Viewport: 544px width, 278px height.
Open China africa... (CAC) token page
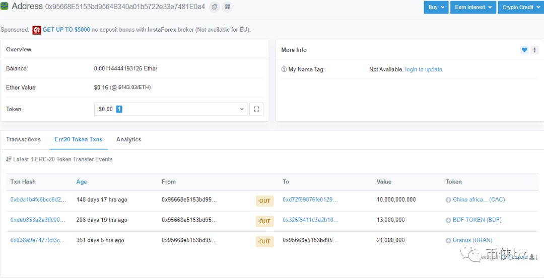(479, 200)
